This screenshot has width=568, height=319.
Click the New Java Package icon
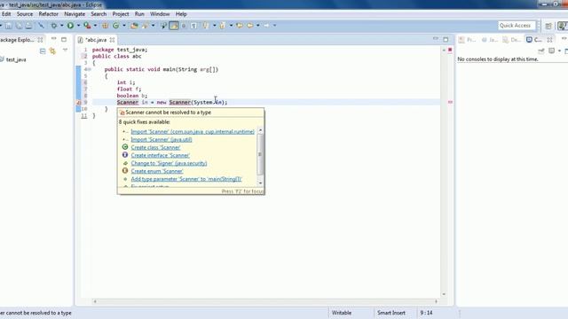[105, 26]
